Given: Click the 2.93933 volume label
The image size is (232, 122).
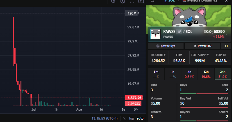Looking at the screenshot, I should coord(133,104).
